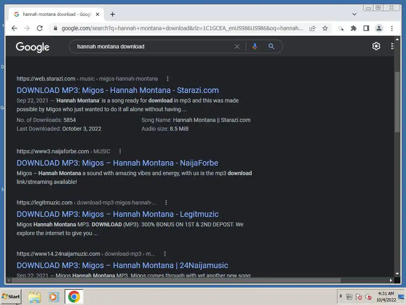Image resolution: width=406 pixels, height=305 pixels.
Task: Focus the Google search input field
Action: coord(153,47)
